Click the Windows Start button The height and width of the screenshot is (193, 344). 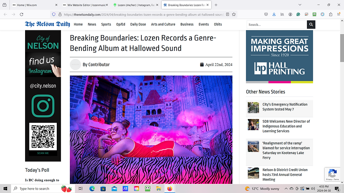point(5,189)
